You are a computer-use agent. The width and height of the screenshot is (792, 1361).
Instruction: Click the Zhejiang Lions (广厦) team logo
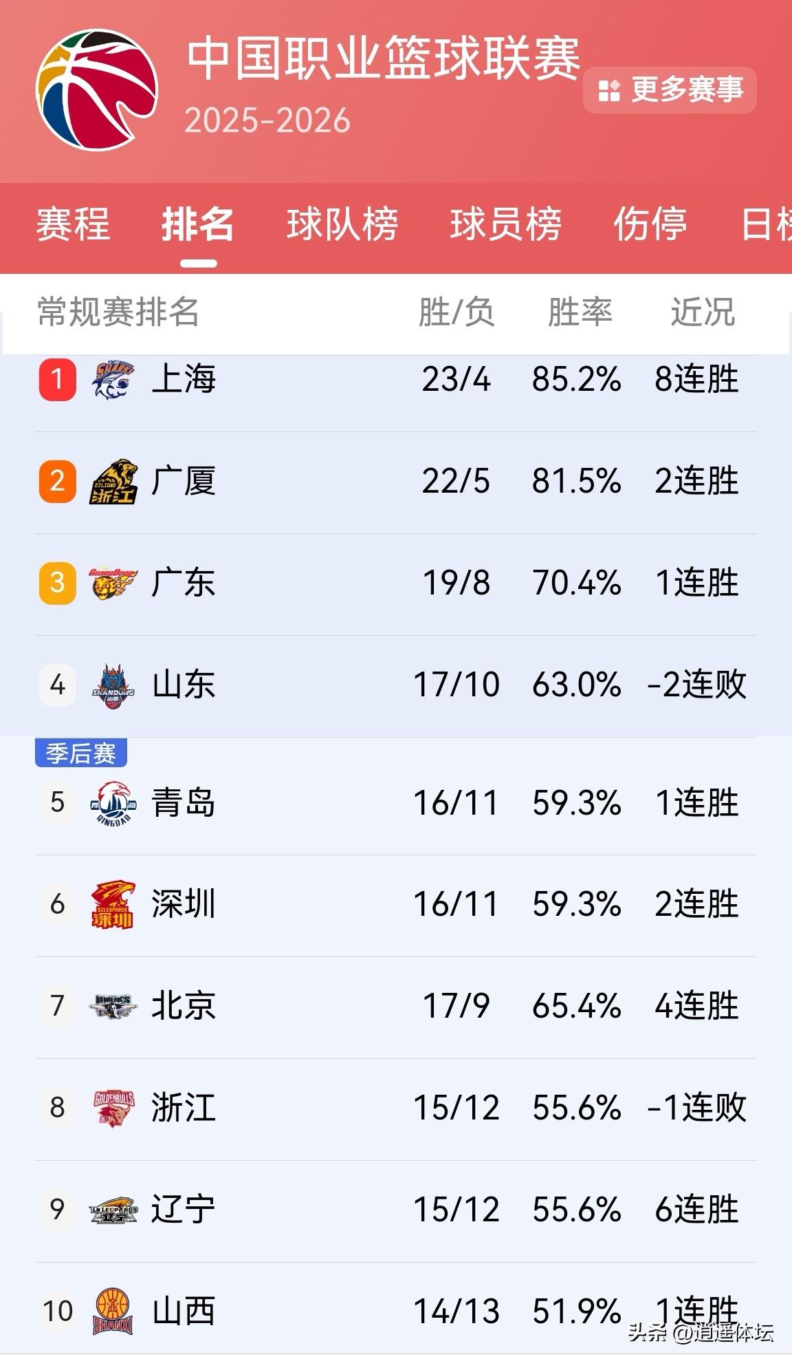coord(112,483)
